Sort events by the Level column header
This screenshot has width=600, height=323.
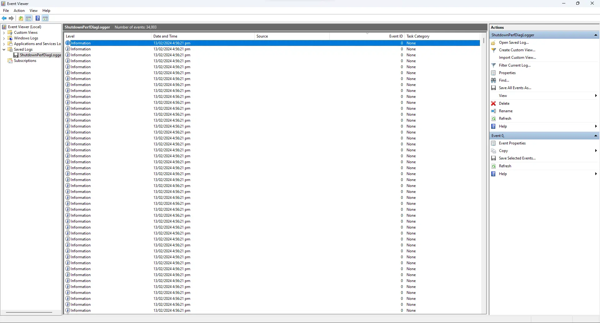point(108,36)
